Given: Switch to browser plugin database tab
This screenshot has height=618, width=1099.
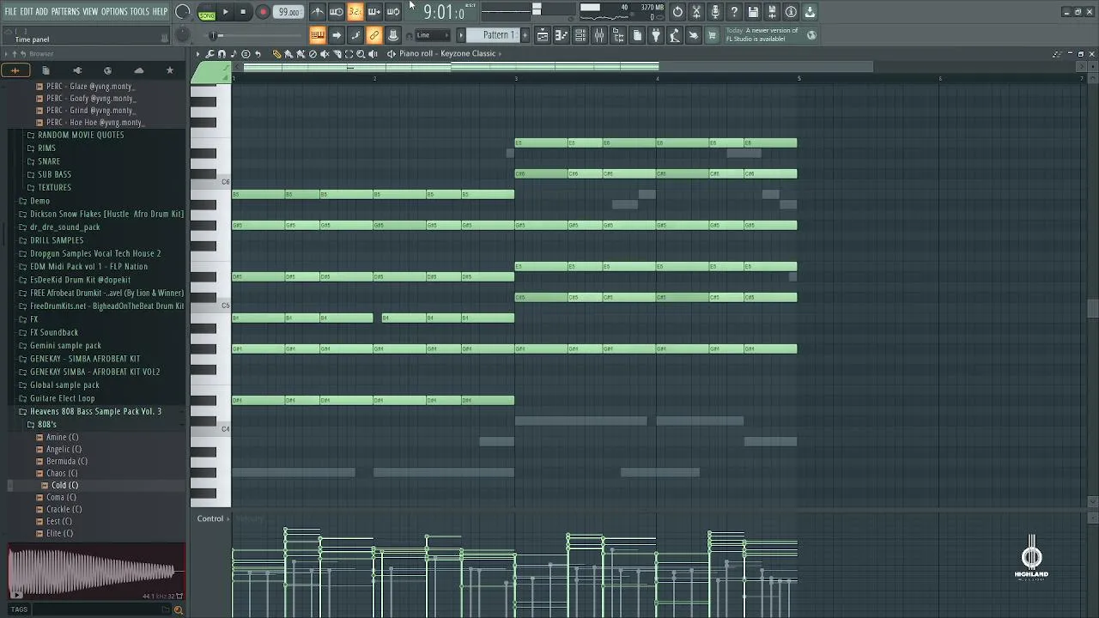Looking at the screenshot, I should (76, 70).
